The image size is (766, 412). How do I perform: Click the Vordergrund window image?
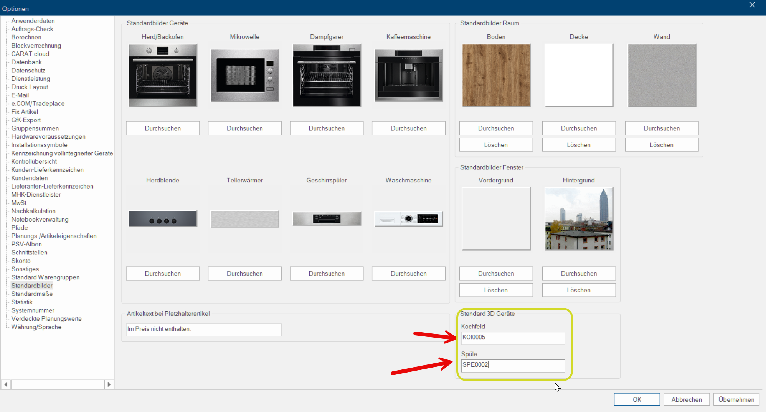496,218
